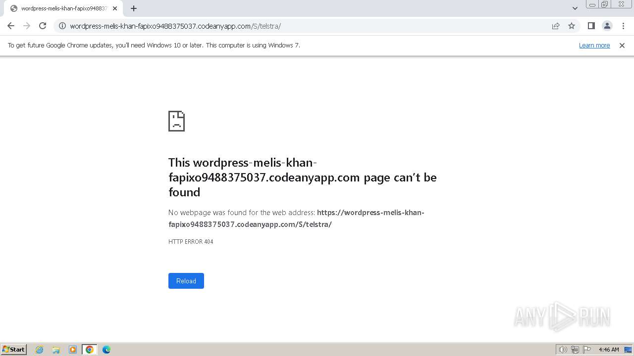Launch Microsoft Edge from taskbar
Viewport: 634px width, 356px height.
[106, 350]
